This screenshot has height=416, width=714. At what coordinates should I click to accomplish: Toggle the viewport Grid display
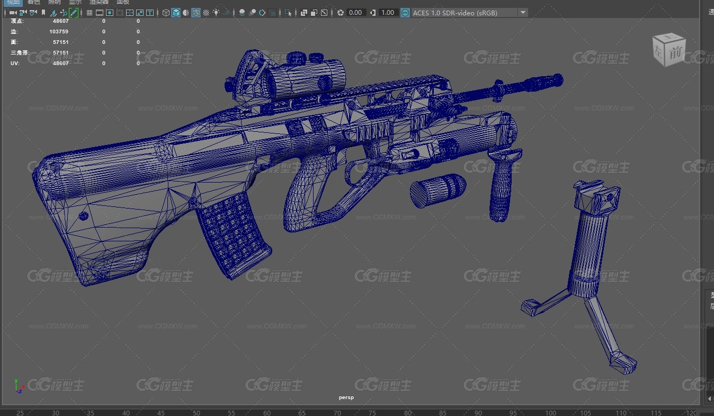pyautogui.click(x=89, y=12)
